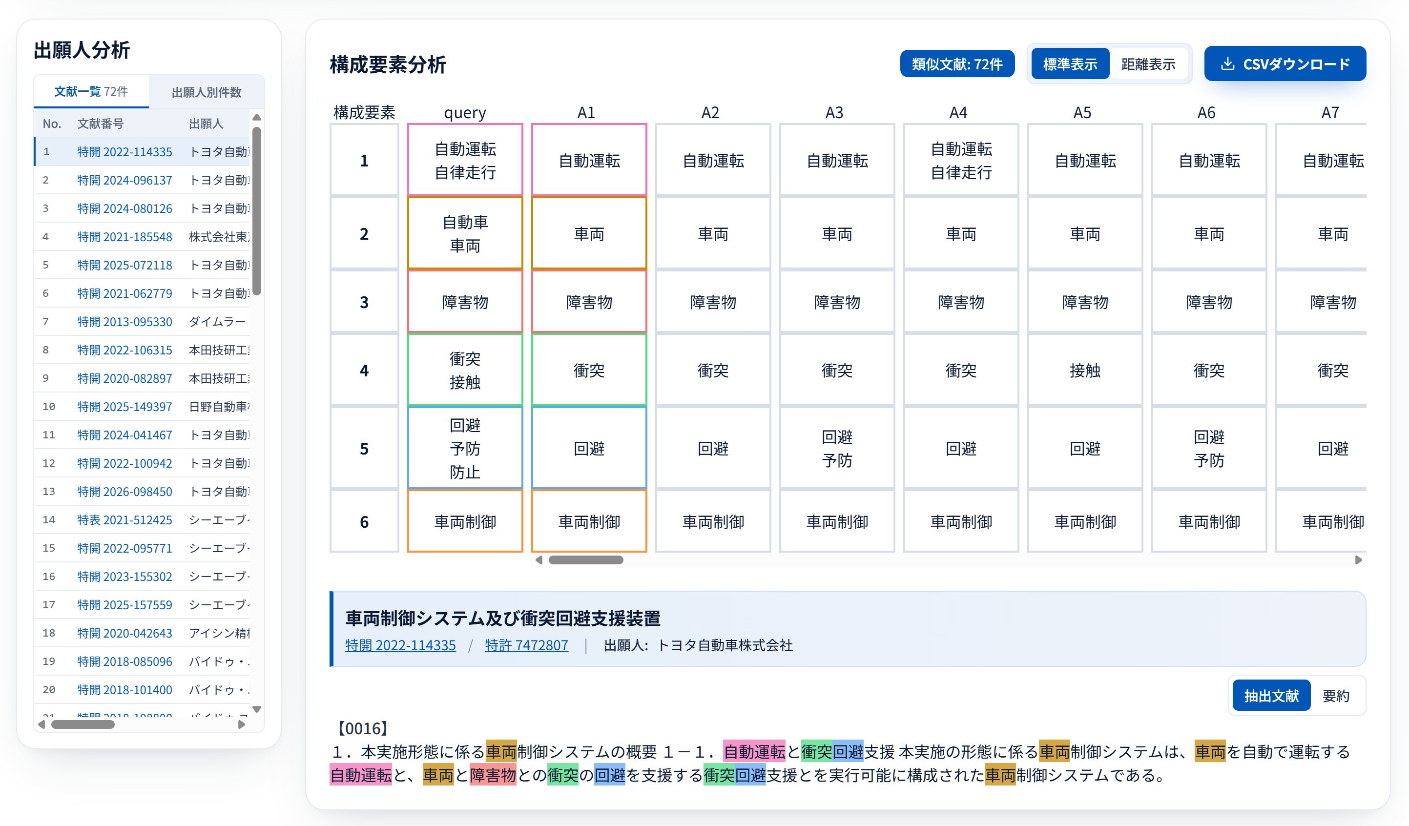Click scroll-down arrow of document list
Viewport: 1409px width, 826px height.
(257, 708)
